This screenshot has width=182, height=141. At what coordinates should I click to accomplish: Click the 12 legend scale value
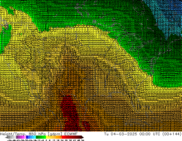click(x=54, y=140)
